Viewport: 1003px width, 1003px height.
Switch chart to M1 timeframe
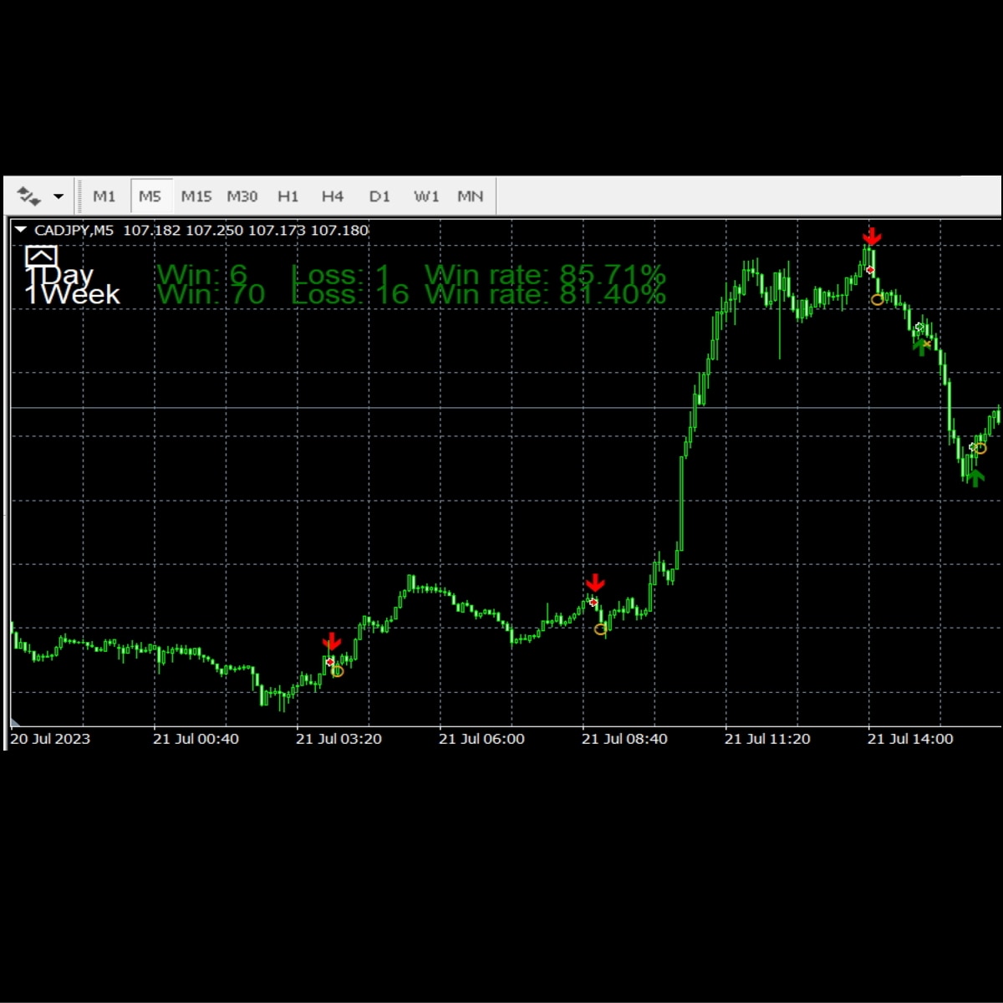104,196
